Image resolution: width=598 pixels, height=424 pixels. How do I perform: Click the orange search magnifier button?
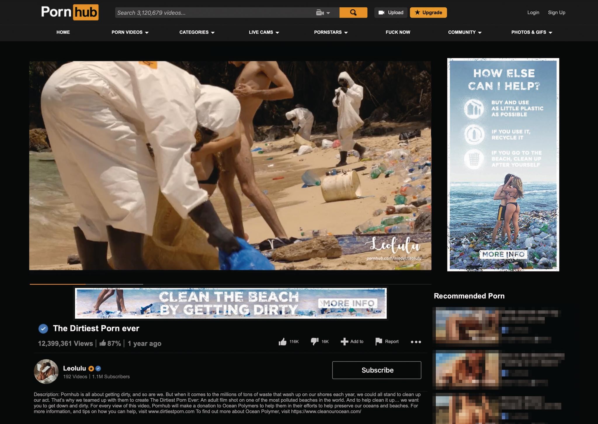point(353,13)
